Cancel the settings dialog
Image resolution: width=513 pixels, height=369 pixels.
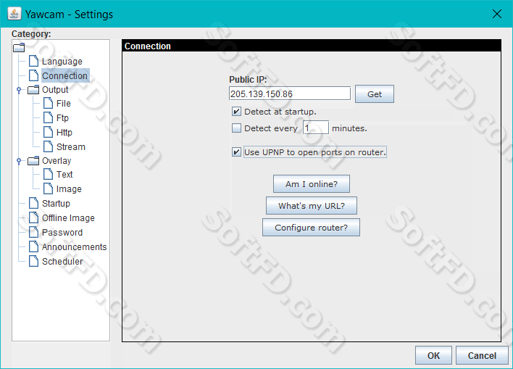pos(482,355)
